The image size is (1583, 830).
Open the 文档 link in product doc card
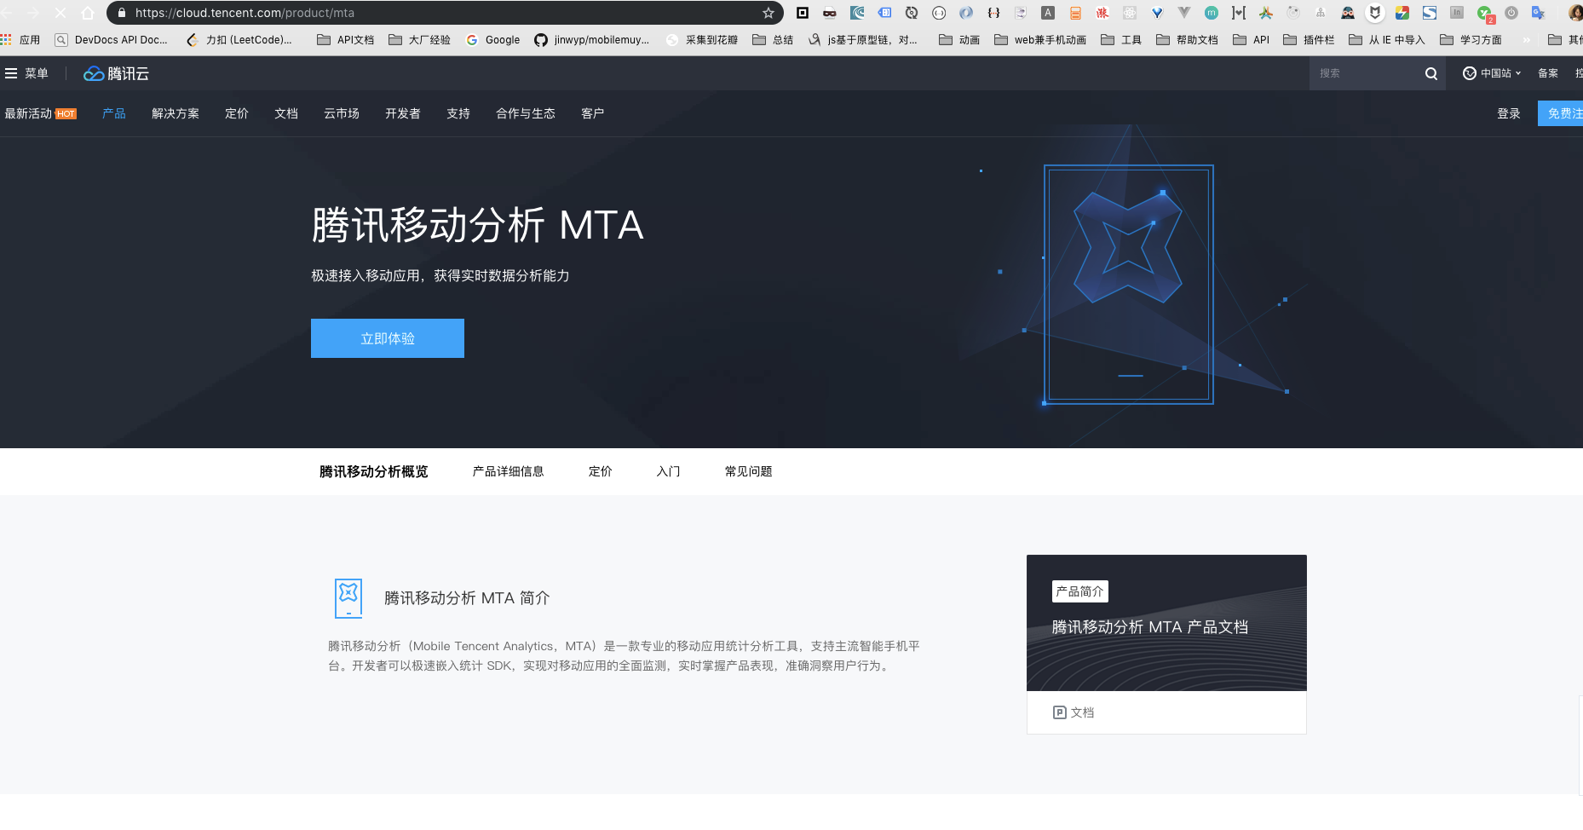[1074, 712]
